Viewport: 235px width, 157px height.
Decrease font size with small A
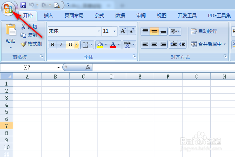pyautogui.click(x=132, y=31)
